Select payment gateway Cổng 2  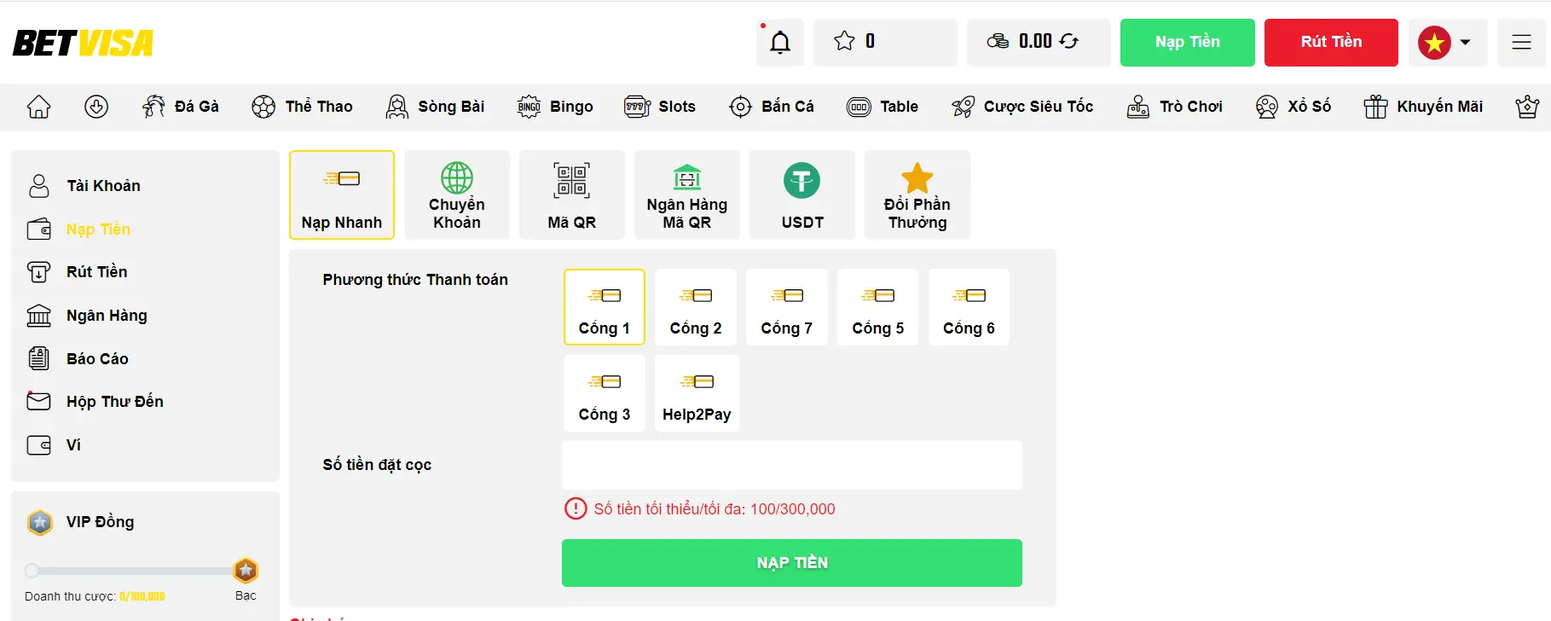click(x=695, y=307)
